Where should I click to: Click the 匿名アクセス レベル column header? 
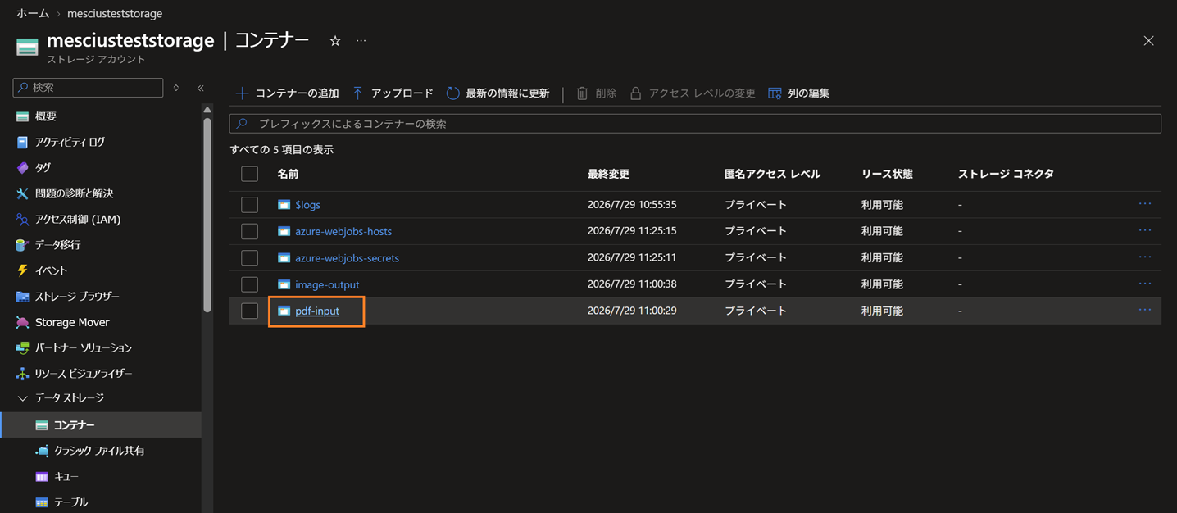pyautogui.click(x=772, y=174)
